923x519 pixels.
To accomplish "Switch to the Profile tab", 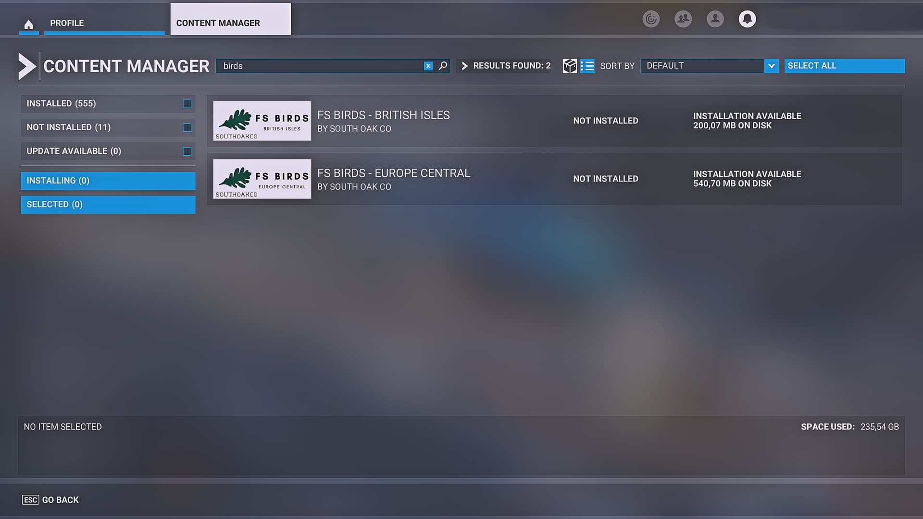I will click(67, 23).
